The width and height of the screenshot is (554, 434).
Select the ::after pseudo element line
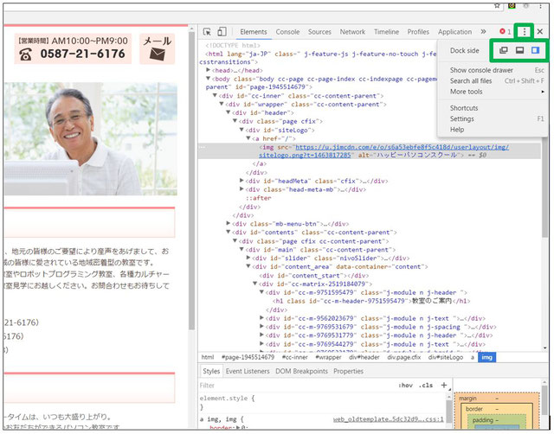(258, 198)
